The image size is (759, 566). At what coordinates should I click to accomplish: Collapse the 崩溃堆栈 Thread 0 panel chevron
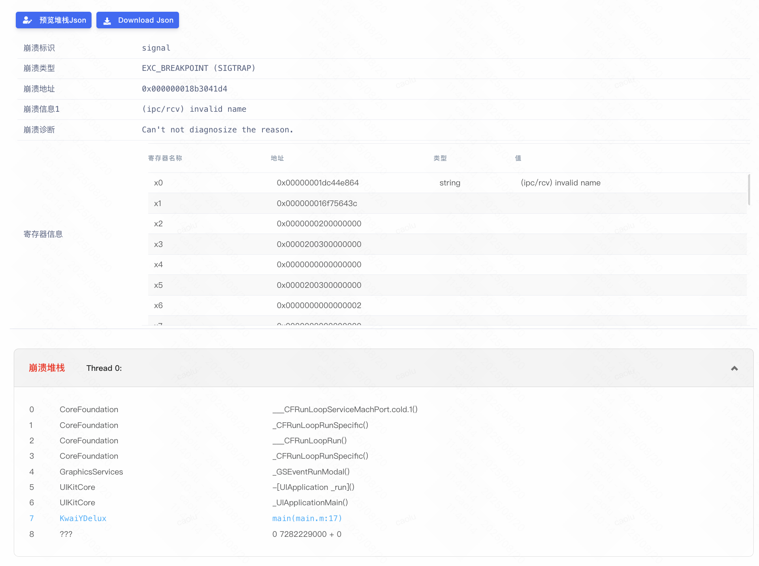click(x=734, y=368)
